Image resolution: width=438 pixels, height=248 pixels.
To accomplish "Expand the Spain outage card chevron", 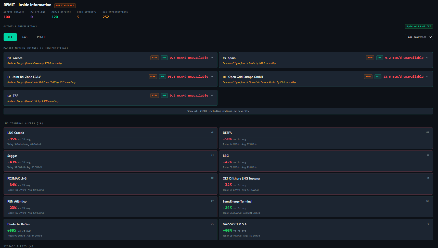I will point(427,58).
